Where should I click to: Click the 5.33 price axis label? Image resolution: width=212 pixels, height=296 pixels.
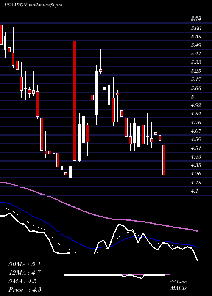196,63
